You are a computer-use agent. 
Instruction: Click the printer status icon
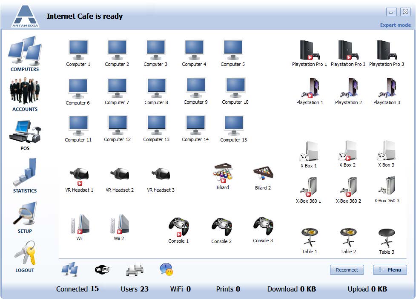click(x=135, y=269)
